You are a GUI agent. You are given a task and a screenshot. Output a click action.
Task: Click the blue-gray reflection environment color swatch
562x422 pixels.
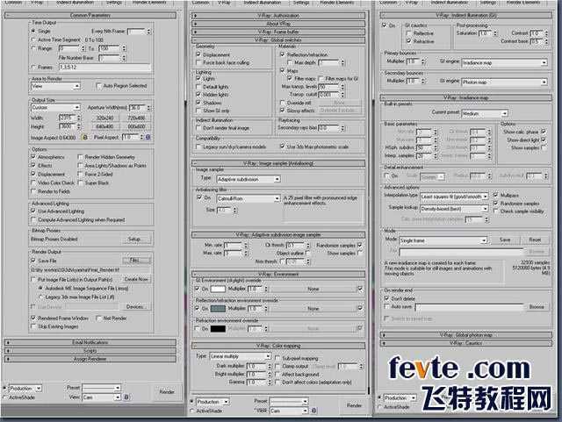click(218, 309)
